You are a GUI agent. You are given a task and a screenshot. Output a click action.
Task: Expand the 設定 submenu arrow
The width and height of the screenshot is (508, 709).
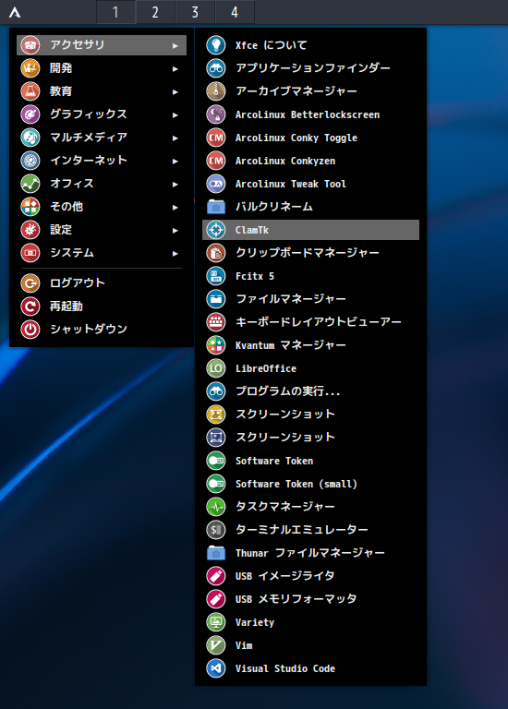(x=175, y=230)
